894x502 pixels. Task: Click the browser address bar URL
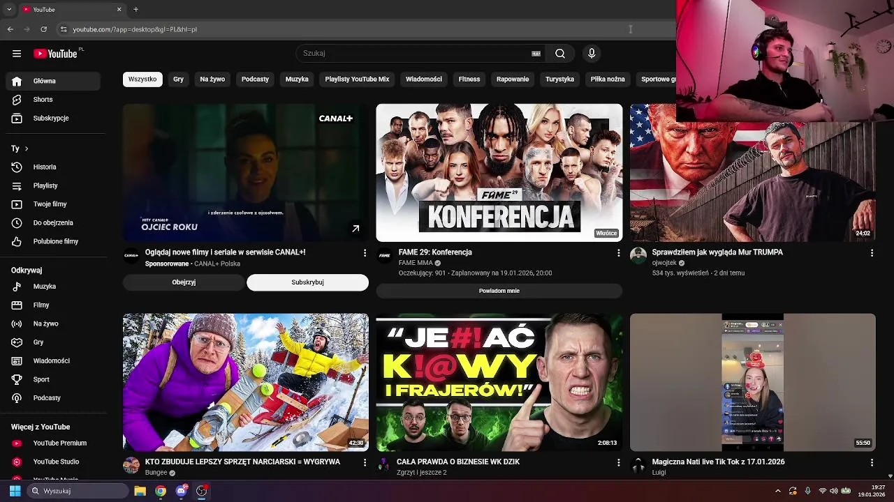pyautogui.click(x=135, y=29)
